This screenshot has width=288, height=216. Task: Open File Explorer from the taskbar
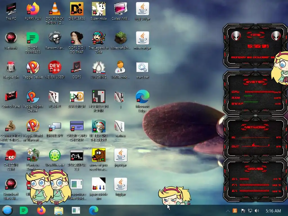[59, 210]
